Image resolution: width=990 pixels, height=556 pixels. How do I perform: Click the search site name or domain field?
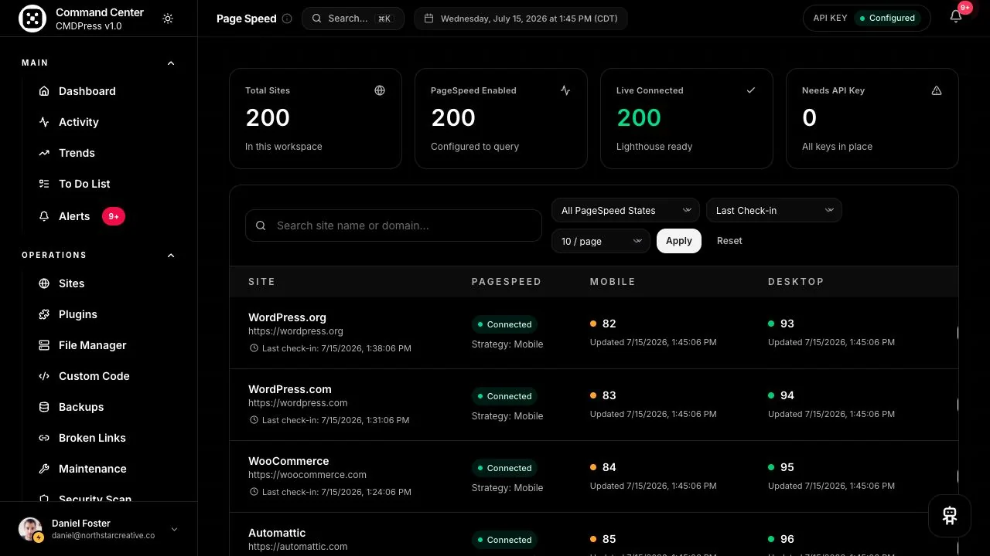[394, 225]
